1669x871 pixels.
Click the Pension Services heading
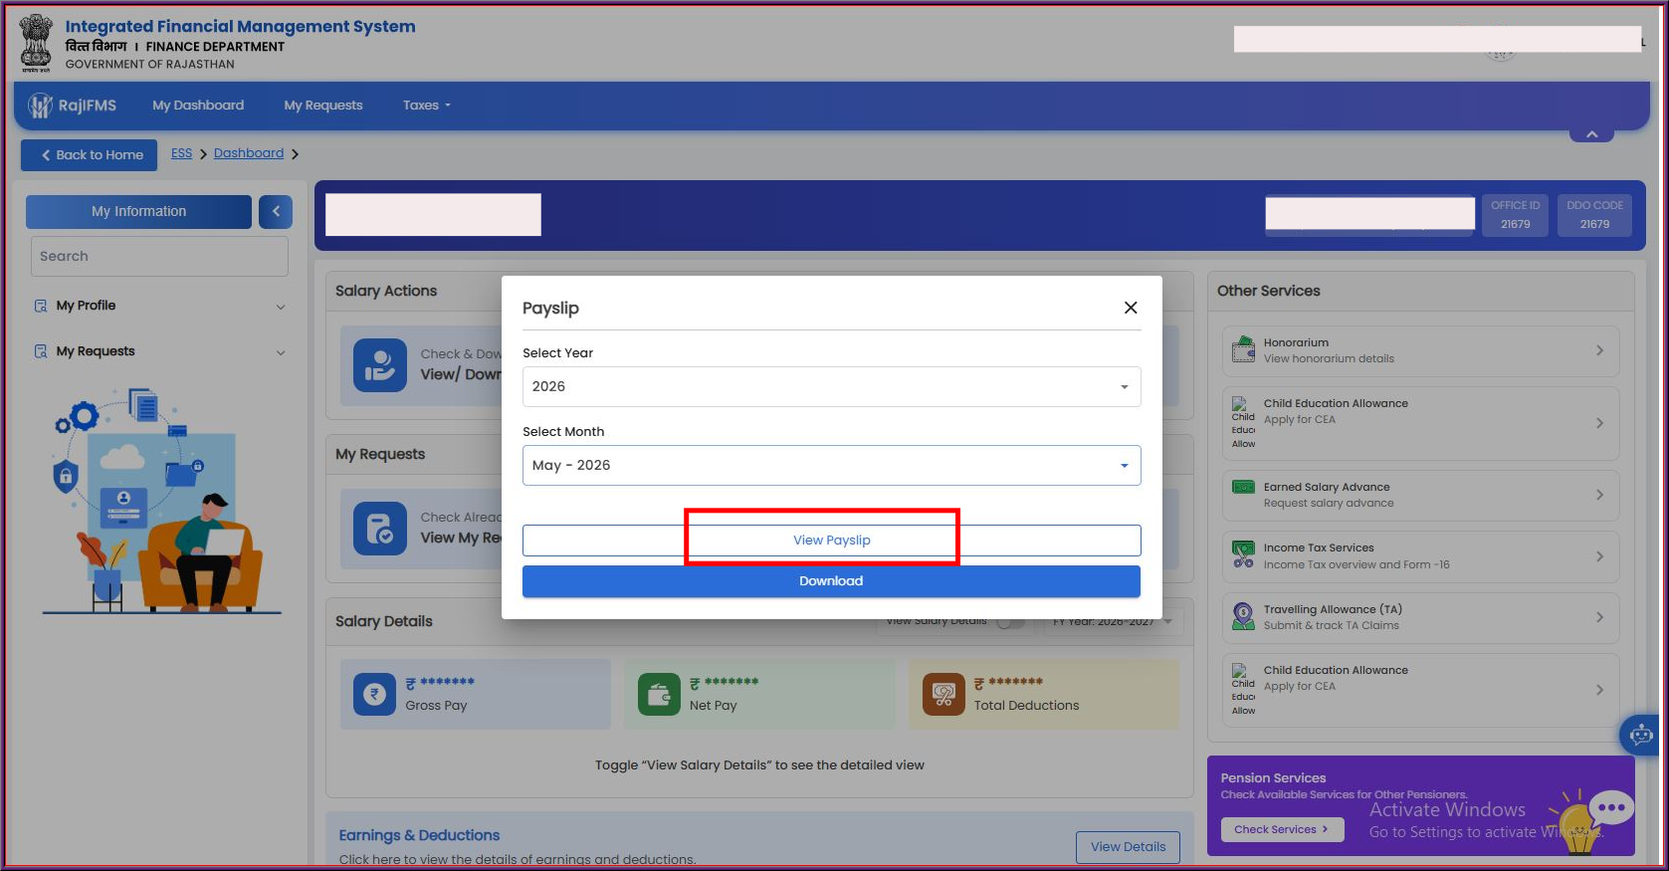(x=1273, y=778)
